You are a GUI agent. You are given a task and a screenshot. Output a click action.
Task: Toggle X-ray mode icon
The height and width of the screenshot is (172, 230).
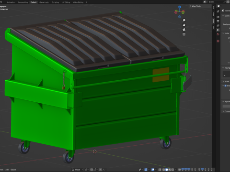tap(160, 170)
